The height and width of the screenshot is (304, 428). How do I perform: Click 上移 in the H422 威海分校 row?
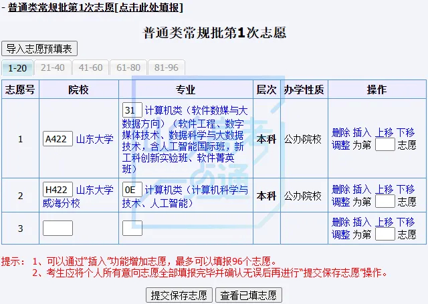click(384, 189)
